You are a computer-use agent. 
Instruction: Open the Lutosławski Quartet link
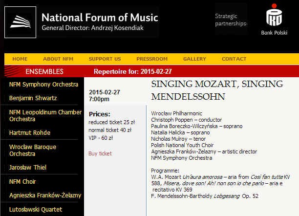coord(36,210)
